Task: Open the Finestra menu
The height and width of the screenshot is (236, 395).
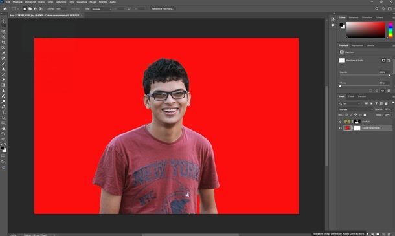Action: pos(103,2)
